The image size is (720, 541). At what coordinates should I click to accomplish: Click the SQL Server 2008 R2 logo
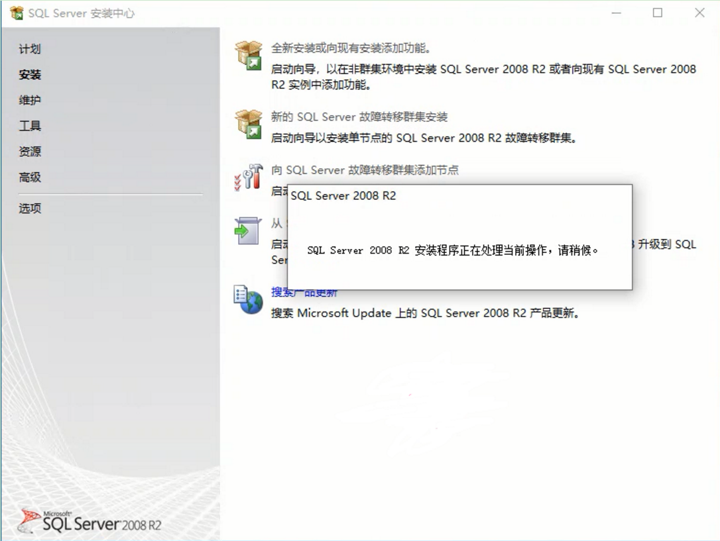(90, 522)
